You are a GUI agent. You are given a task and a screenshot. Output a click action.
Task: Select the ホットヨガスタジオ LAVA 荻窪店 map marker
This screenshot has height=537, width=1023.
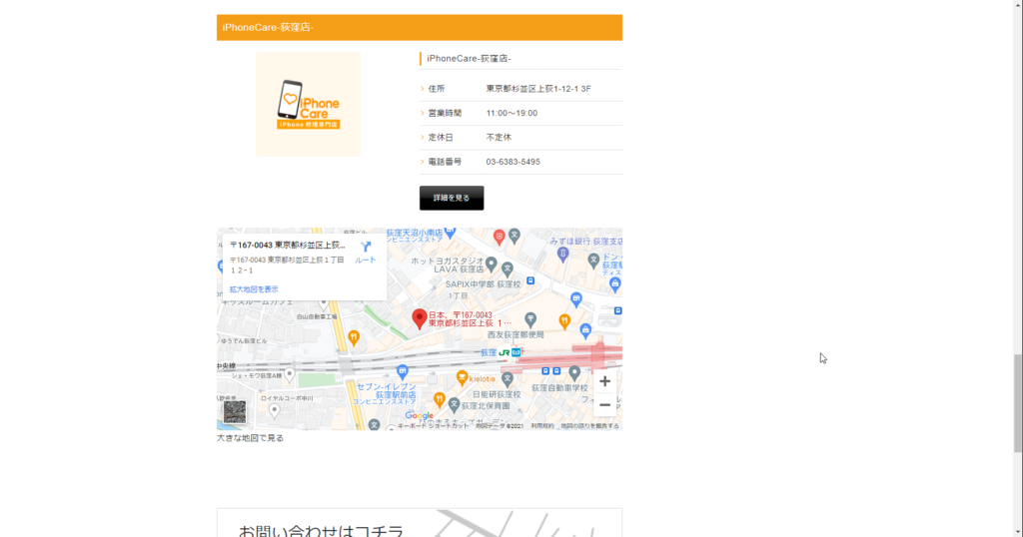[x=492, y=264]
